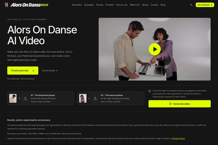Click '01 · The keyboard player' label

43,95
